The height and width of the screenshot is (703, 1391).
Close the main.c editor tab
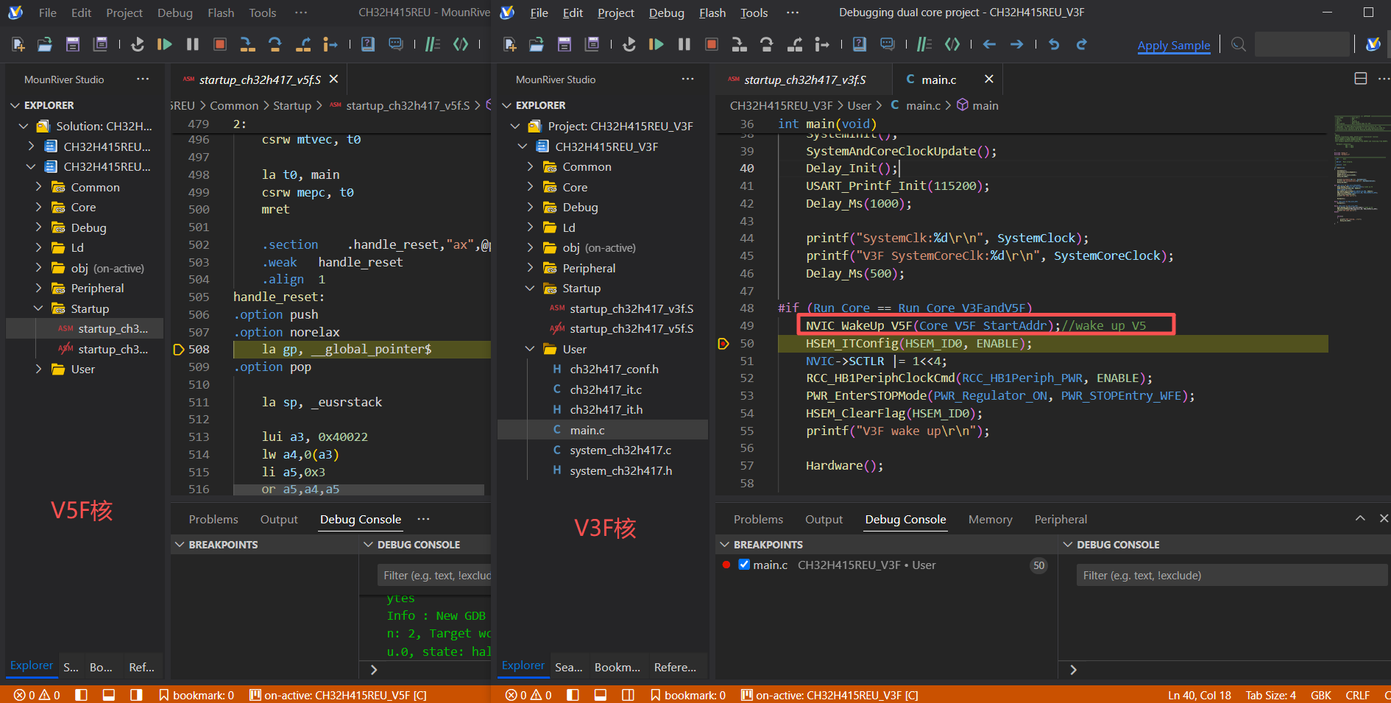988,79
